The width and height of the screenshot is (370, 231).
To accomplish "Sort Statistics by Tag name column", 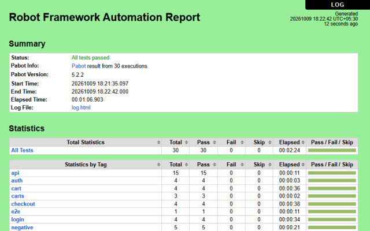I will click(x=86, y=165).
